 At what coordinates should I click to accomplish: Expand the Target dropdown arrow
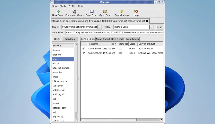tap(100, 27)
